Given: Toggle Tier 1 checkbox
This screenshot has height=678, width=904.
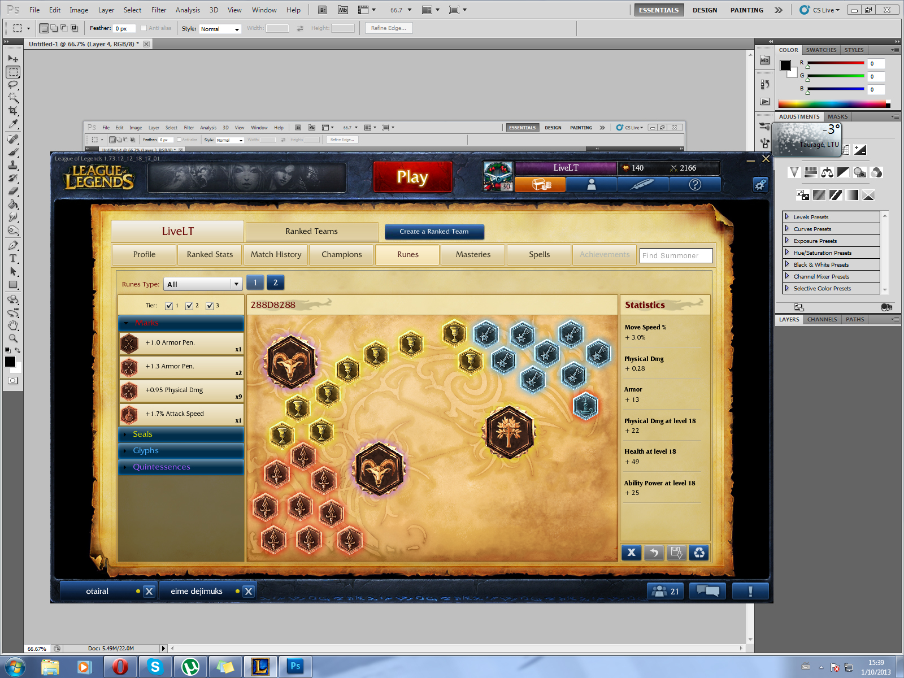Looking at the screenshot, I should point(169,306).
